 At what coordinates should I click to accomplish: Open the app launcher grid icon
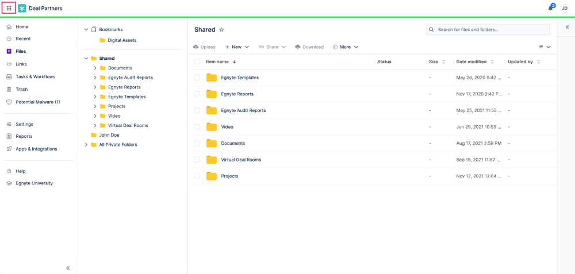point(9,8)
